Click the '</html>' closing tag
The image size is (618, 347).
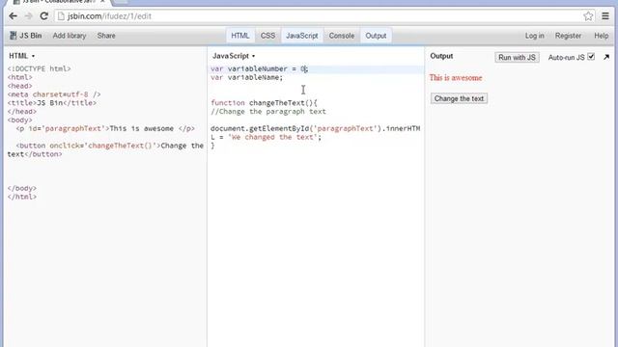pos(21,197)
